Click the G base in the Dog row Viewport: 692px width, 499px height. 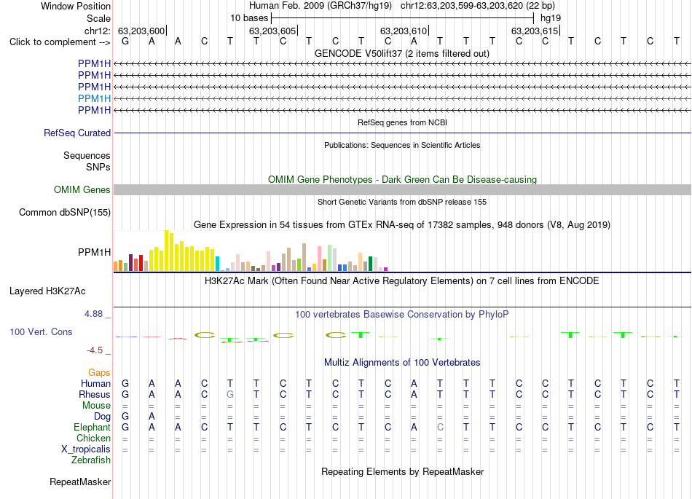(x=125, y=417)
